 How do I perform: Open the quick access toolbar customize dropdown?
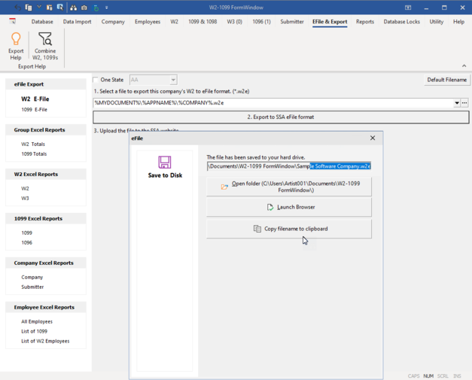pos(107,8)
